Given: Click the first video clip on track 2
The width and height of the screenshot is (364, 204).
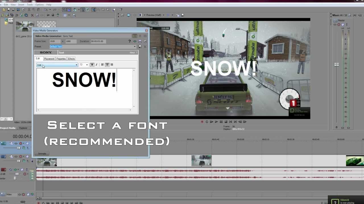Looking at the screenshot, I should coord(47,162).
